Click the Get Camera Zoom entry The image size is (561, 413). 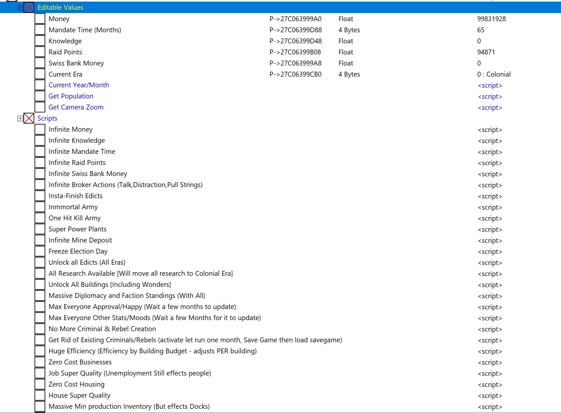point(76,107)
